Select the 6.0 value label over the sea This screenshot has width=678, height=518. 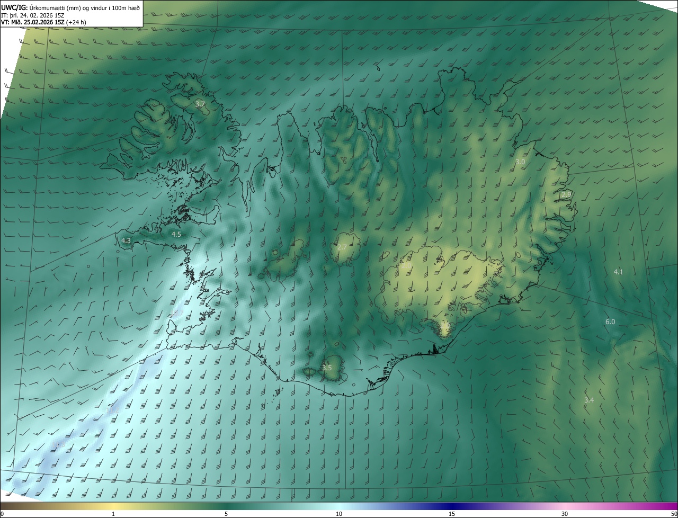click(x=610, y=322)
